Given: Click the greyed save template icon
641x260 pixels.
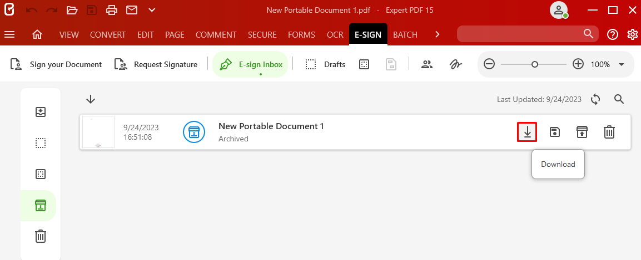Looking at the screenshot, I should tap(391, 64).
